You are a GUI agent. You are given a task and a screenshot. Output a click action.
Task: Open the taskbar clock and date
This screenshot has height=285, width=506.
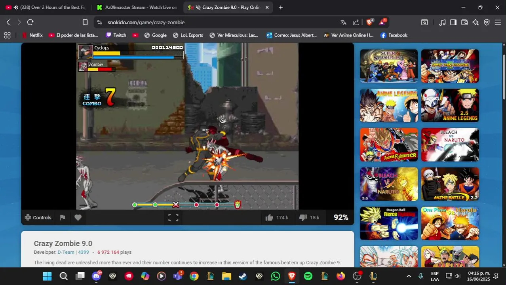tap(479, 276)
